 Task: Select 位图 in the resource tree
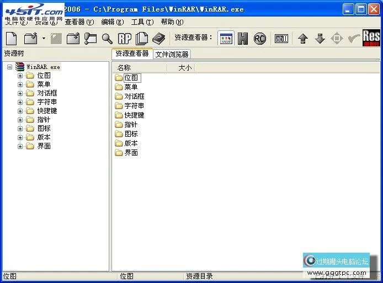(x=44, y=76)
